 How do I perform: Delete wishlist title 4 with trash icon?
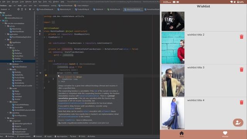pyautogui.click(x=242, y=102)
